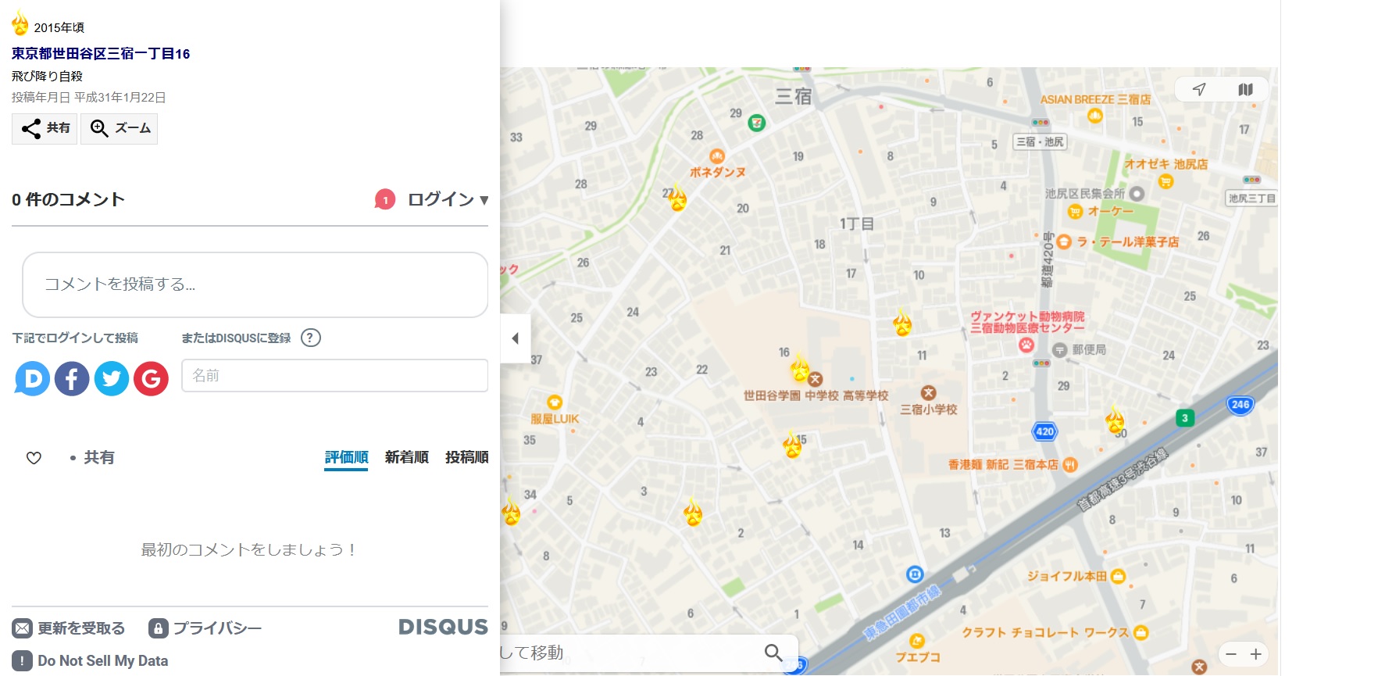Click the map search magnifier icon

(773, 653)
